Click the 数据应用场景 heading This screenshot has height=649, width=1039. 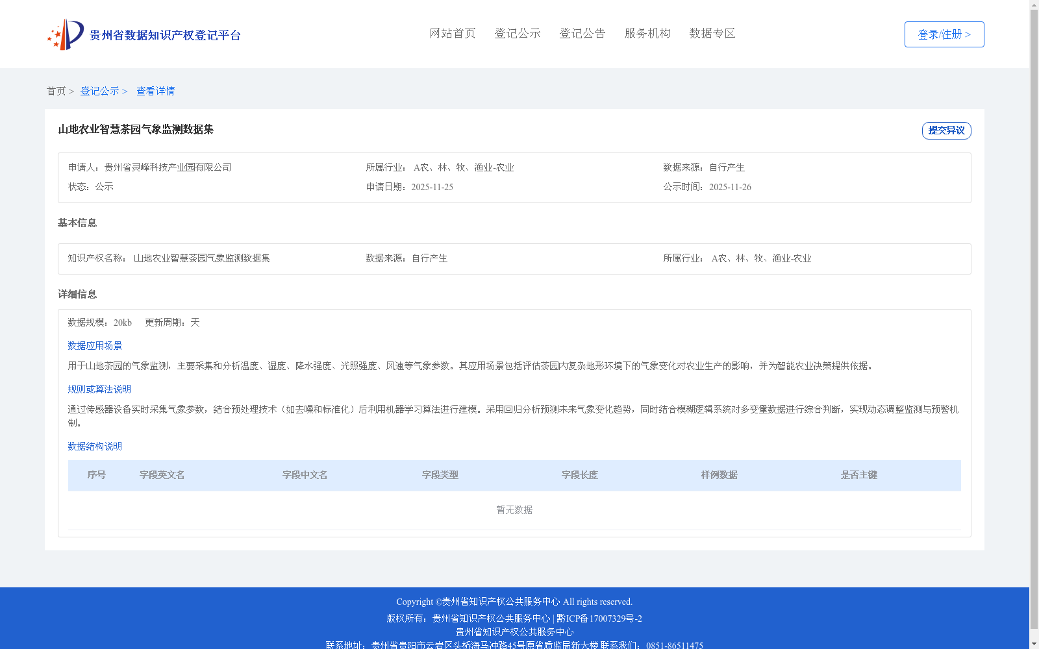[x=95, y=346]
